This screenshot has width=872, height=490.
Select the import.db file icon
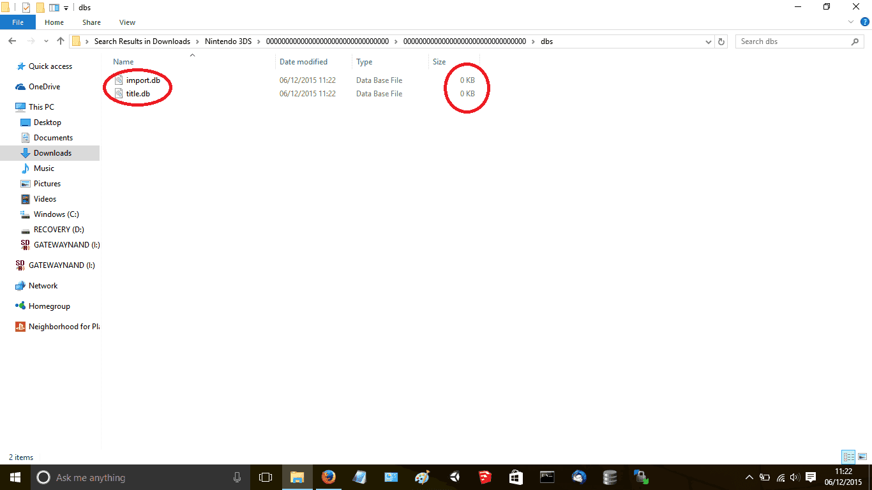pos(119,80)
